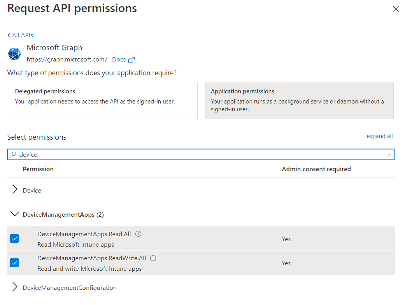Expand the Device permission group
The image size is (405, 305).
15,190
